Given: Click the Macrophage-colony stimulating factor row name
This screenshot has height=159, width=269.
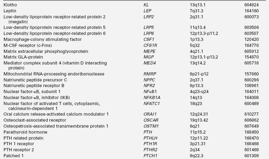Looking at the screenshot, I should (42, 39).
